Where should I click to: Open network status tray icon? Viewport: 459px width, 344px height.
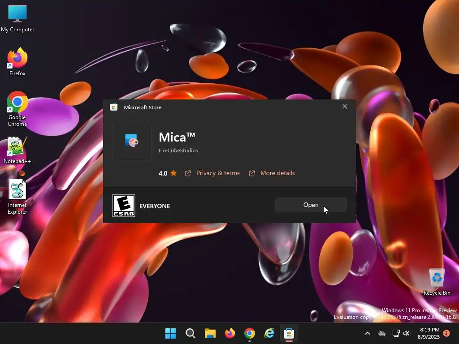tap(396, 333)
